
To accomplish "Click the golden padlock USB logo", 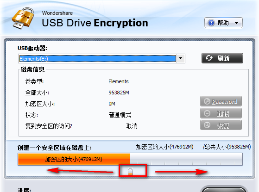I will tap(23, 18).
